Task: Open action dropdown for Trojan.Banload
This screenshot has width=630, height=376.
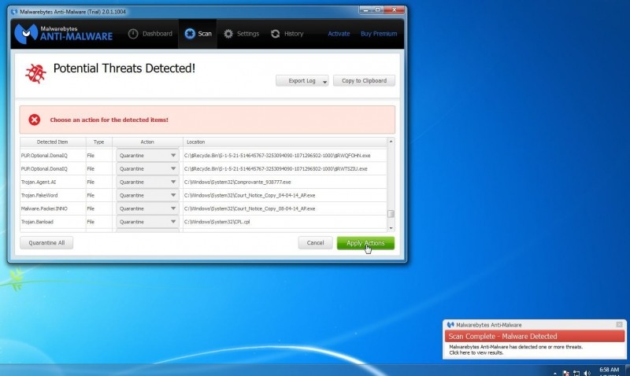Action: 147,222
